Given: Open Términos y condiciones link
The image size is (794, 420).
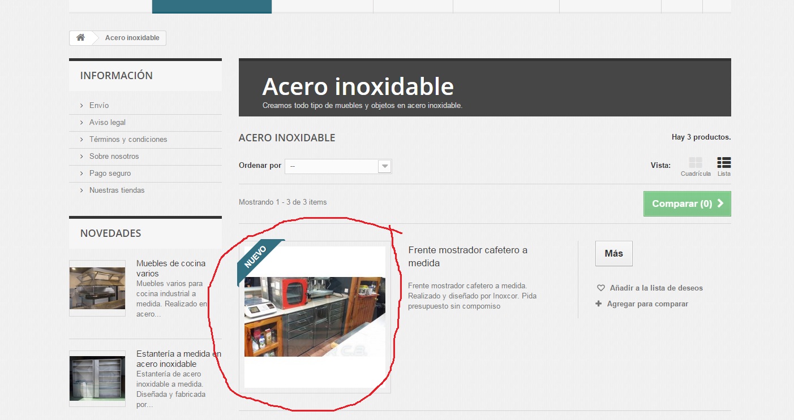Looking at the screenshot, I should tap(128, 140).
